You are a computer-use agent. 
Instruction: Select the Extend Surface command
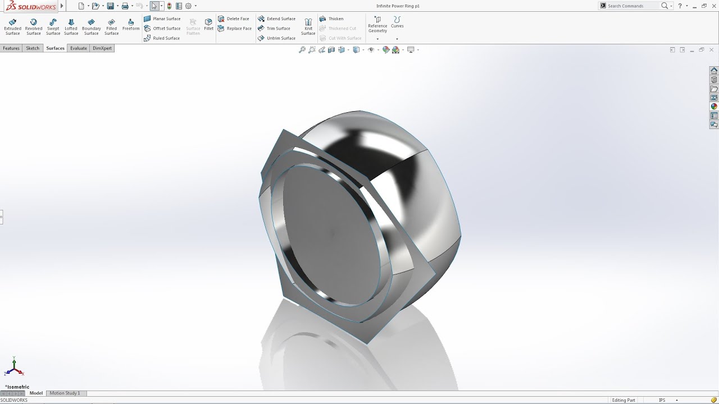pos(277,19)
